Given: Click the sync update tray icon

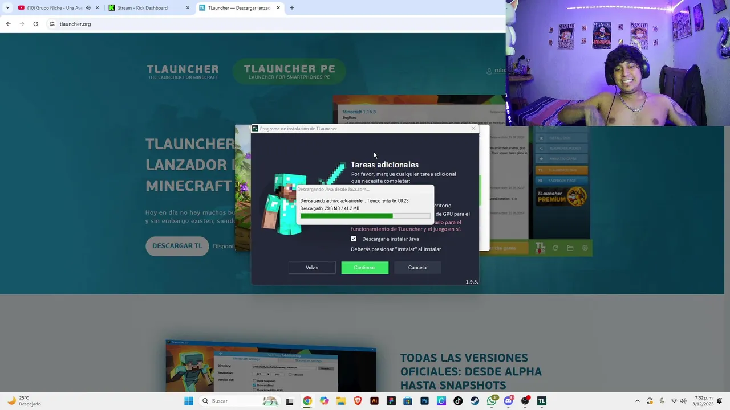Looking at the screenshot, I should pyautogui.click(x=650, y=401).
